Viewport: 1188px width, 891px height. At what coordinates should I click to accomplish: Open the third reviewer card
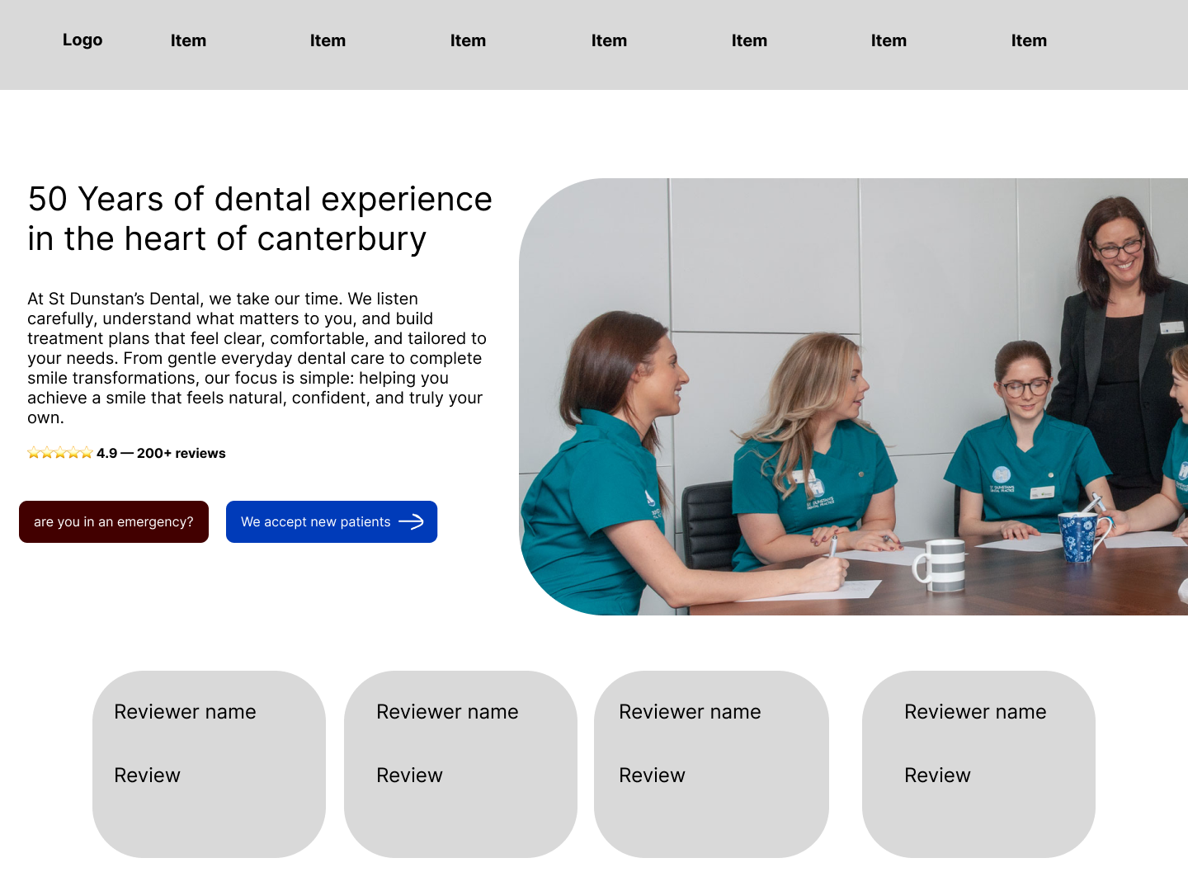(711, 764)
